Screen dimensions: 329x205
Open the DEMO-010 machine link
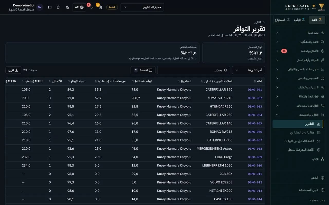click(x=255, y=166)
